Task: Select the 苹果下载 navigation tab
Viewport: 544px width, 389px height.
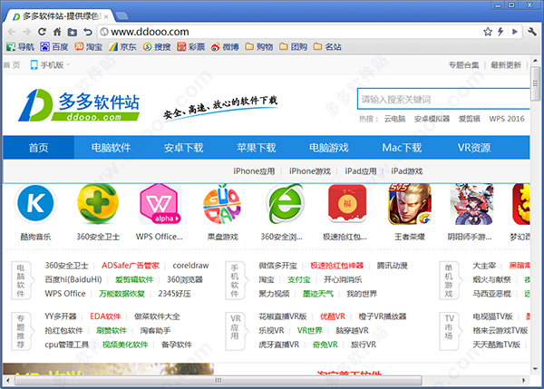Action: tap(257, 148)
